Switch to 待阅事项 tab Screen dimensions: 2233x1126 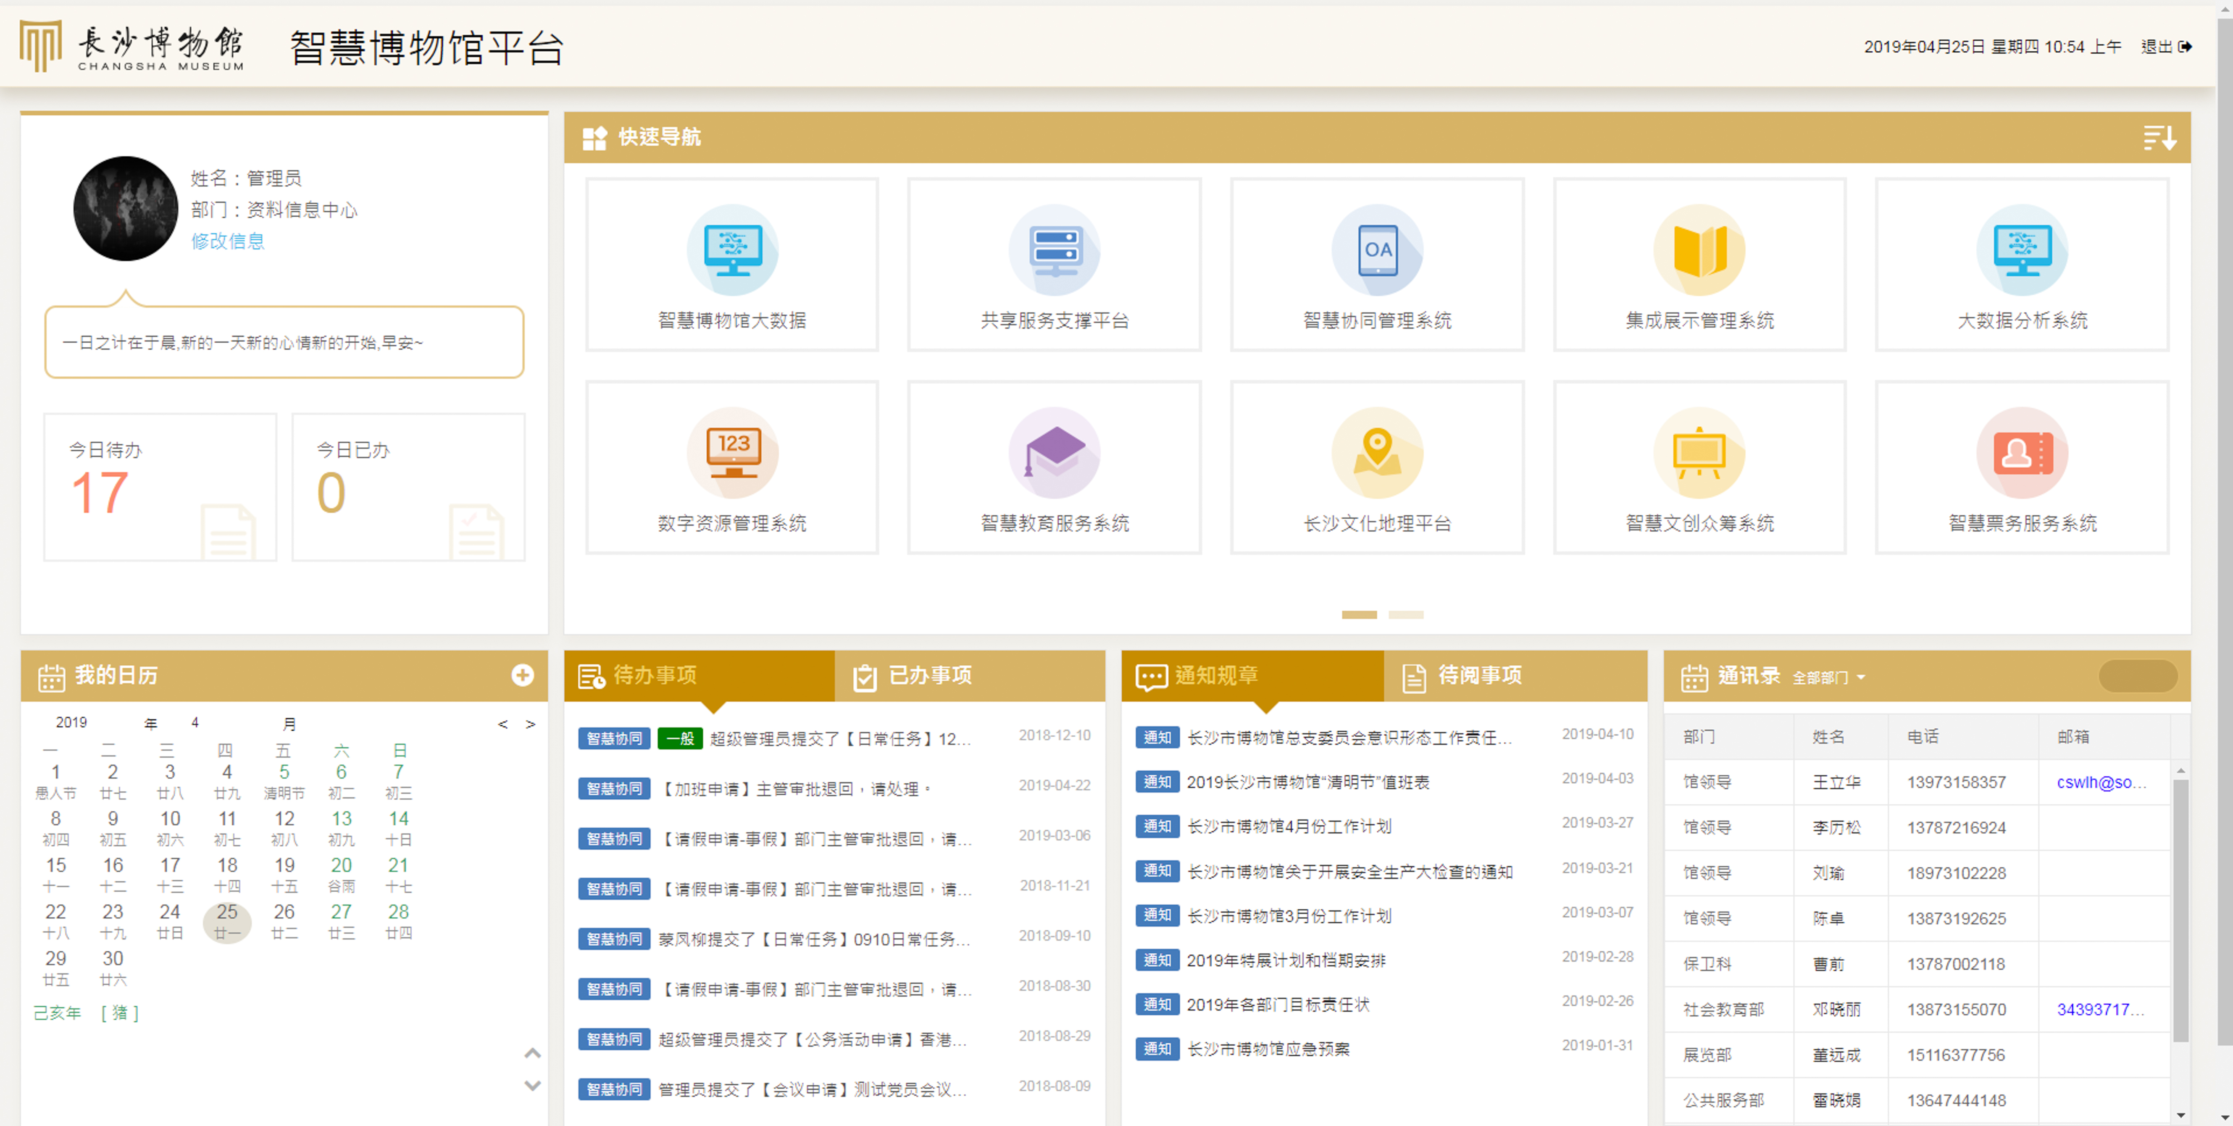point(1515,675)
